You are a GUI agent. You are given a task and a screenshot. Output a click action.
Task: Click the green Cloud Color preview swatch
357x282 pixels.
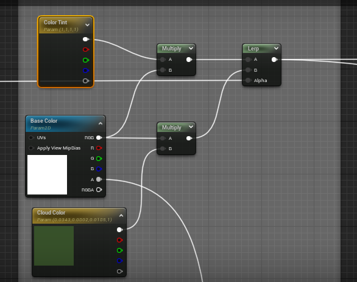(x=54, y=246)
